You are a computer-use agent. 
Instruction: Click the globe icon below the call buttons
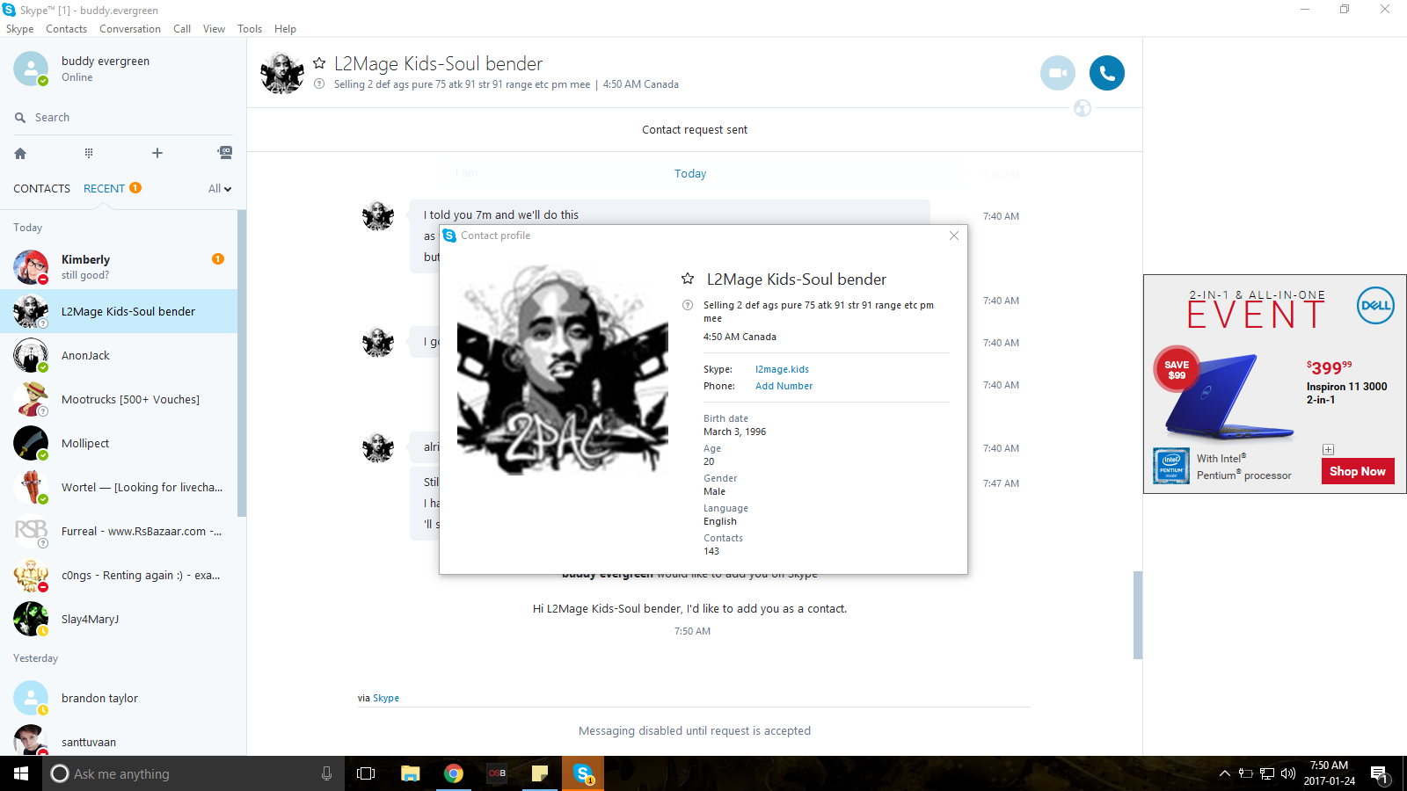click(1083, 108)
